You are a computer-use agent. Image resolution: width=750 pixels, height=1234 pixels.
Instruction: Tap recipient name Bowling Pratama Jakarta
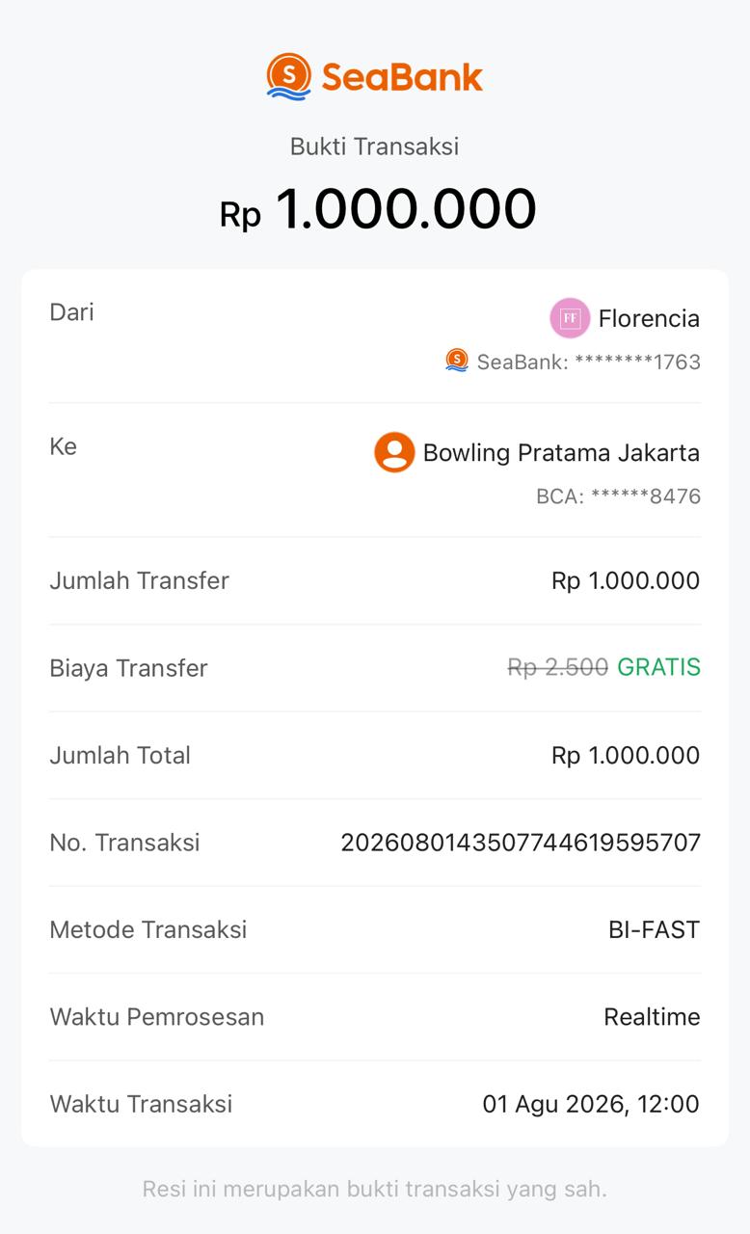(x=561, y=452)
